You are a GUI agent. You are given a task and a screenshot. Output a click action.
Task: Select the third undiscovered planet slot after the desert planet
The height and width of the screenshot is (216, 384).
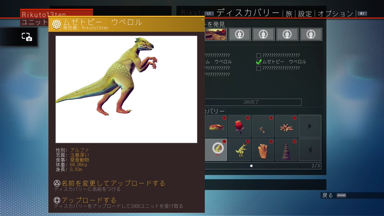click(x=287, y=34)
